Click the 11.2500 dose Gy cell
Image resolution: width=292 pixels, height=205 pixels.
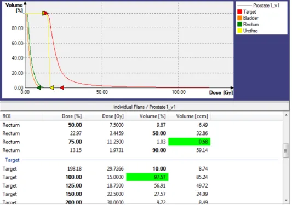(x=115, y=142)
